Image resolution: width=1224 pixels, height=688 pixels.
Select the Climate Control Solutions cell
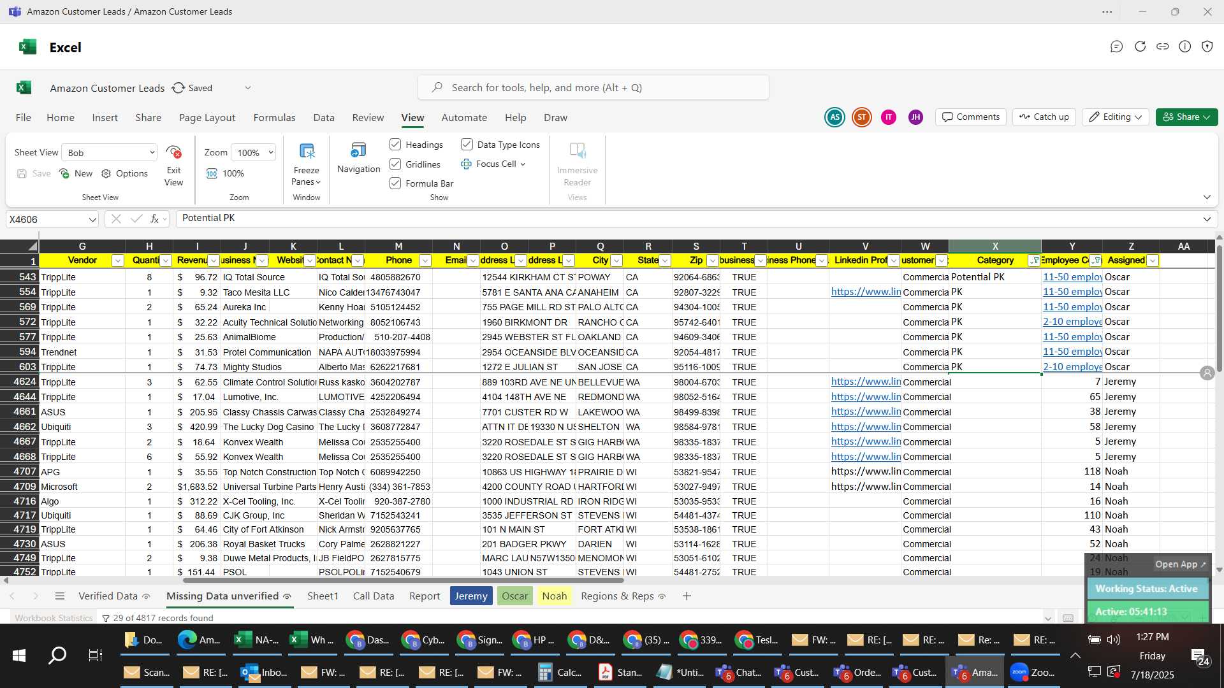269,382
